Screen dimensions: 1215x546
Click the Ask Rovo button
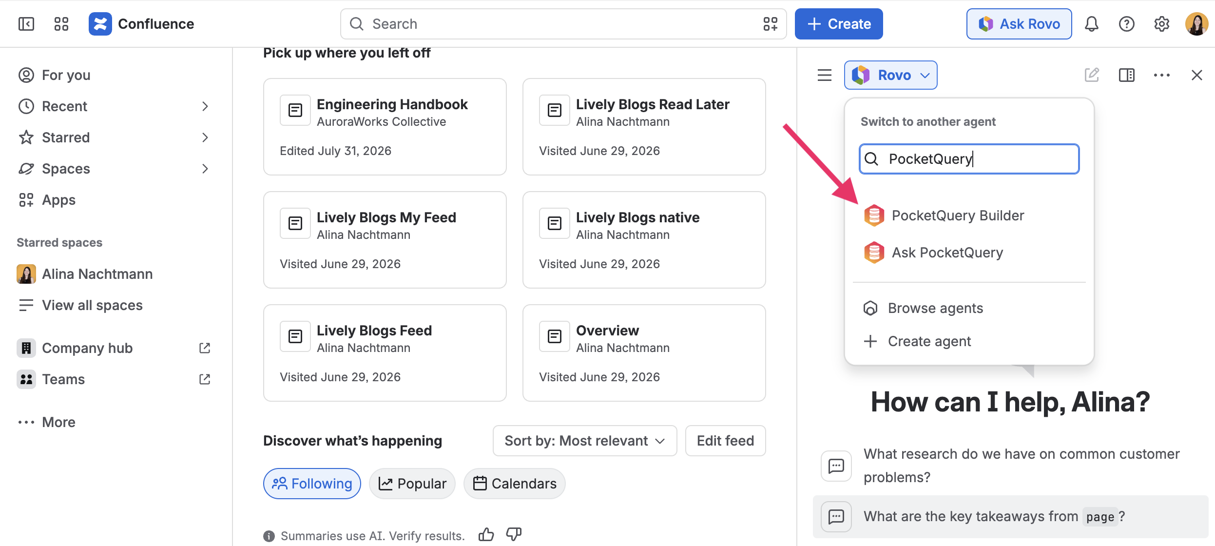(x=1019, y=24)
